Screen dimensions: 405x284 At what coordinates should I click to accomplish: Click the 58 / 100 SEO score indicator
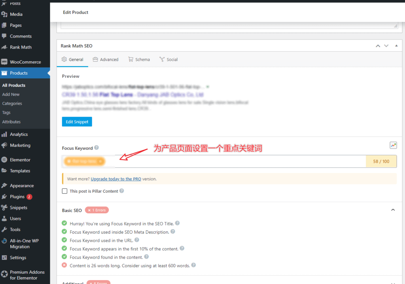click(x=381, y=161)
